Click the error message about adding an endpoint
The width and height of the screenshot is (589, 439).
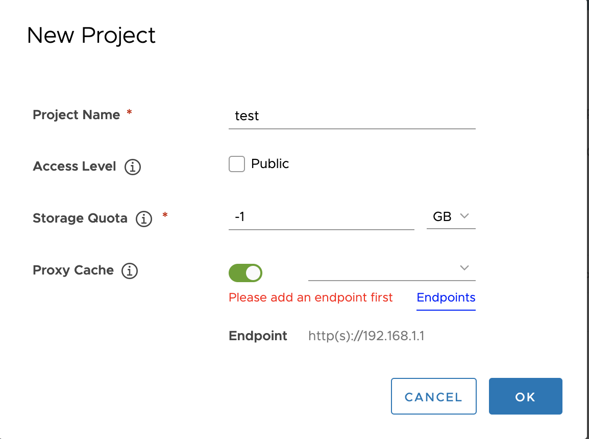click(310, 297)
